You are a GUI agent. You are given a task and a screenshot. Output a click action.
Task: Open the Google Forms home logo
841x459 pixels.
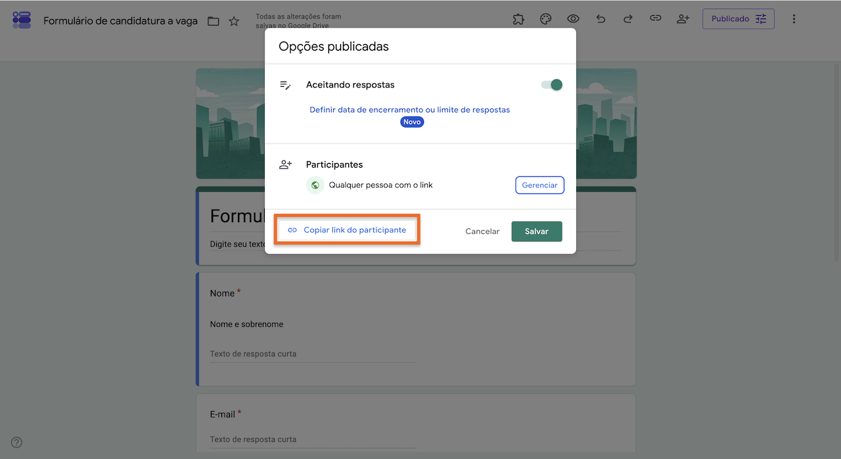tap(22, 20)
